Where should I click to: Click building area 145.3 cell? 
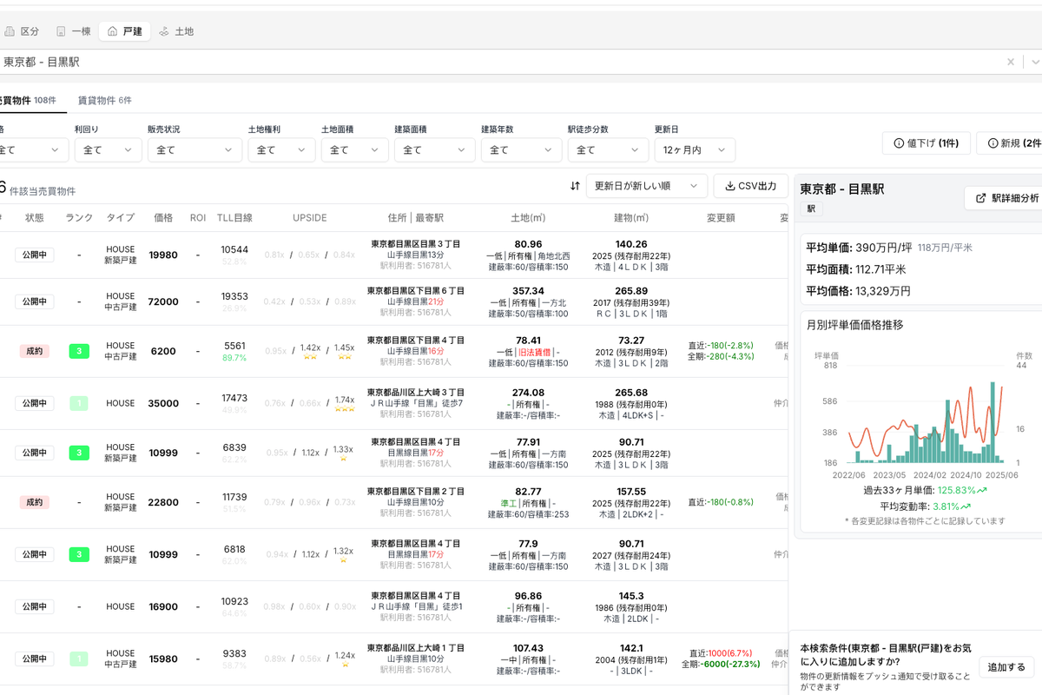pos(631,596)
